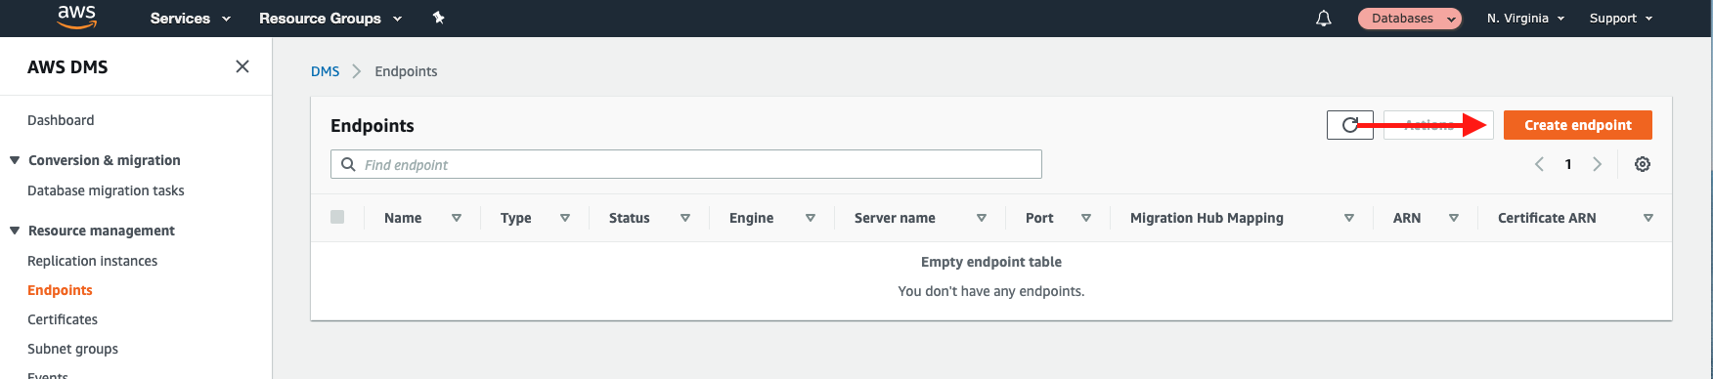Image resolution: width=1713 pixels, height=379 pixels.
Task: Click DMS breadcrumb link
Action: pos(325,71)
